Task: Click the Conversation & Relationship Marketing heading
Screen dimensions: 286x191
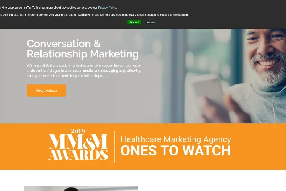Action: 83,49
